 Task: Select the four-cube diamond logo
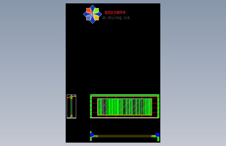(93, 14)
